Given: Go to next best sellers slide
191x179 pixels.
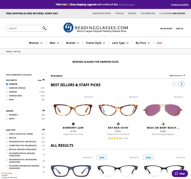Looking at the screenshot, I should click(181, 84).
